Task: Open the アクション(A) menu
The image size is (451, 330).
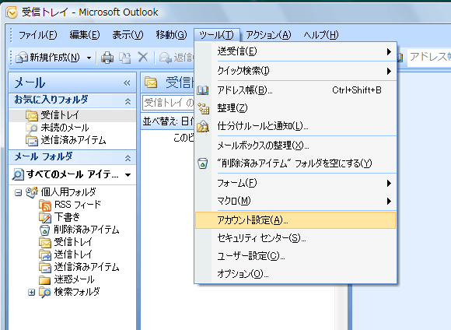Action: pos(268,35)
